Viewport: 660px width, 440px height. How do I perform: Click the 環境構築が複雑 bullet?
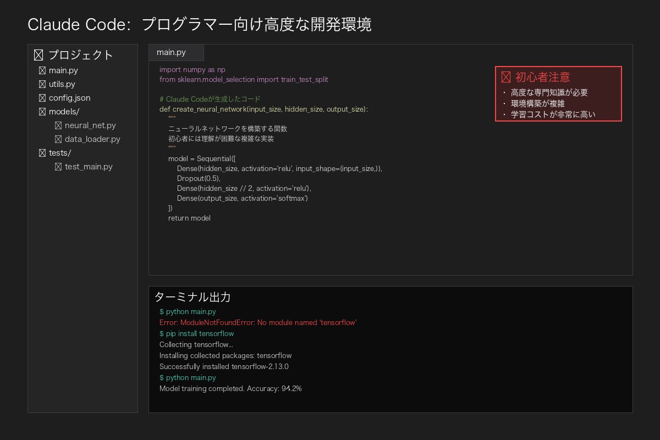click(538, 103)
